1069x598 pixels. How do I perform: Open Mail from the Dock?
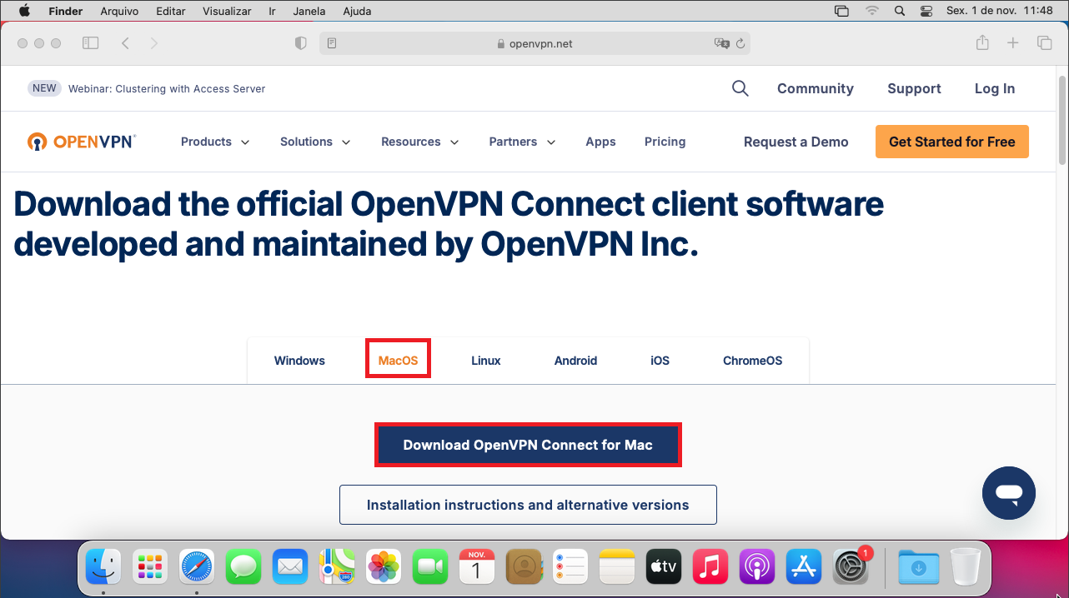290,567
